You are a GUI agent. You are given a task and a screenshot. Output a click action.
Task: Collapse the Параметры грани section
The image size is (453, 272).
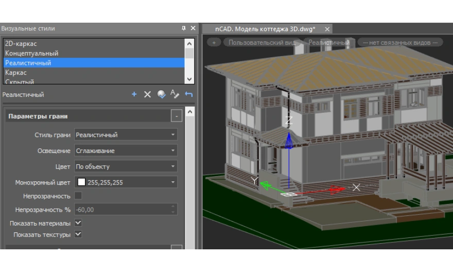click(176, 116)
